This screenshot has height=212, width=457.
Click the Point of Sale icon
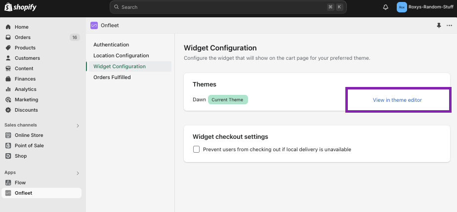8,145
